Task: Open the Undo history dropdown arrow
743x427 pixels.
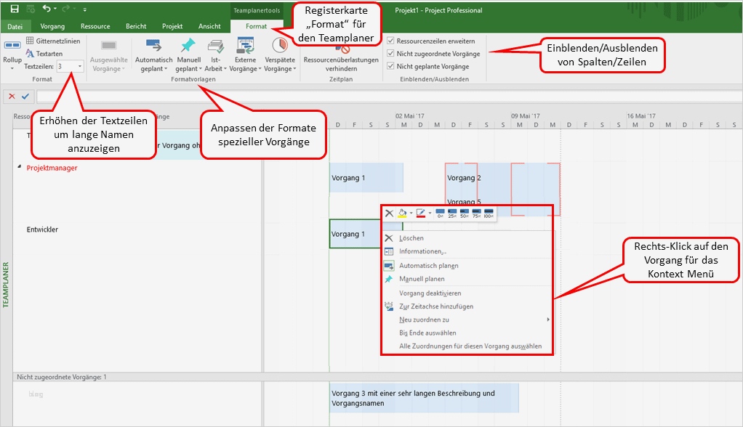Action: pyautogui.click(x=55, y=9)
